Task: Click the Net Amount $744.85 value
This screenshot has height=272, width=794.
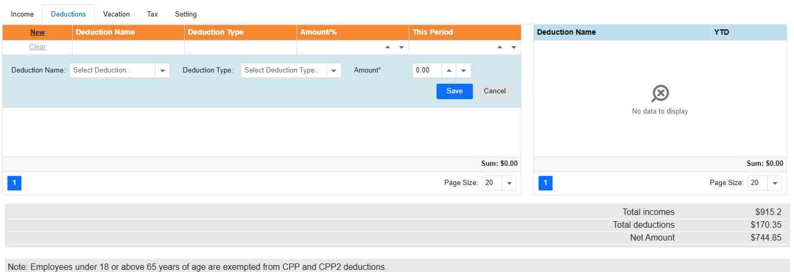Action: 766,238
